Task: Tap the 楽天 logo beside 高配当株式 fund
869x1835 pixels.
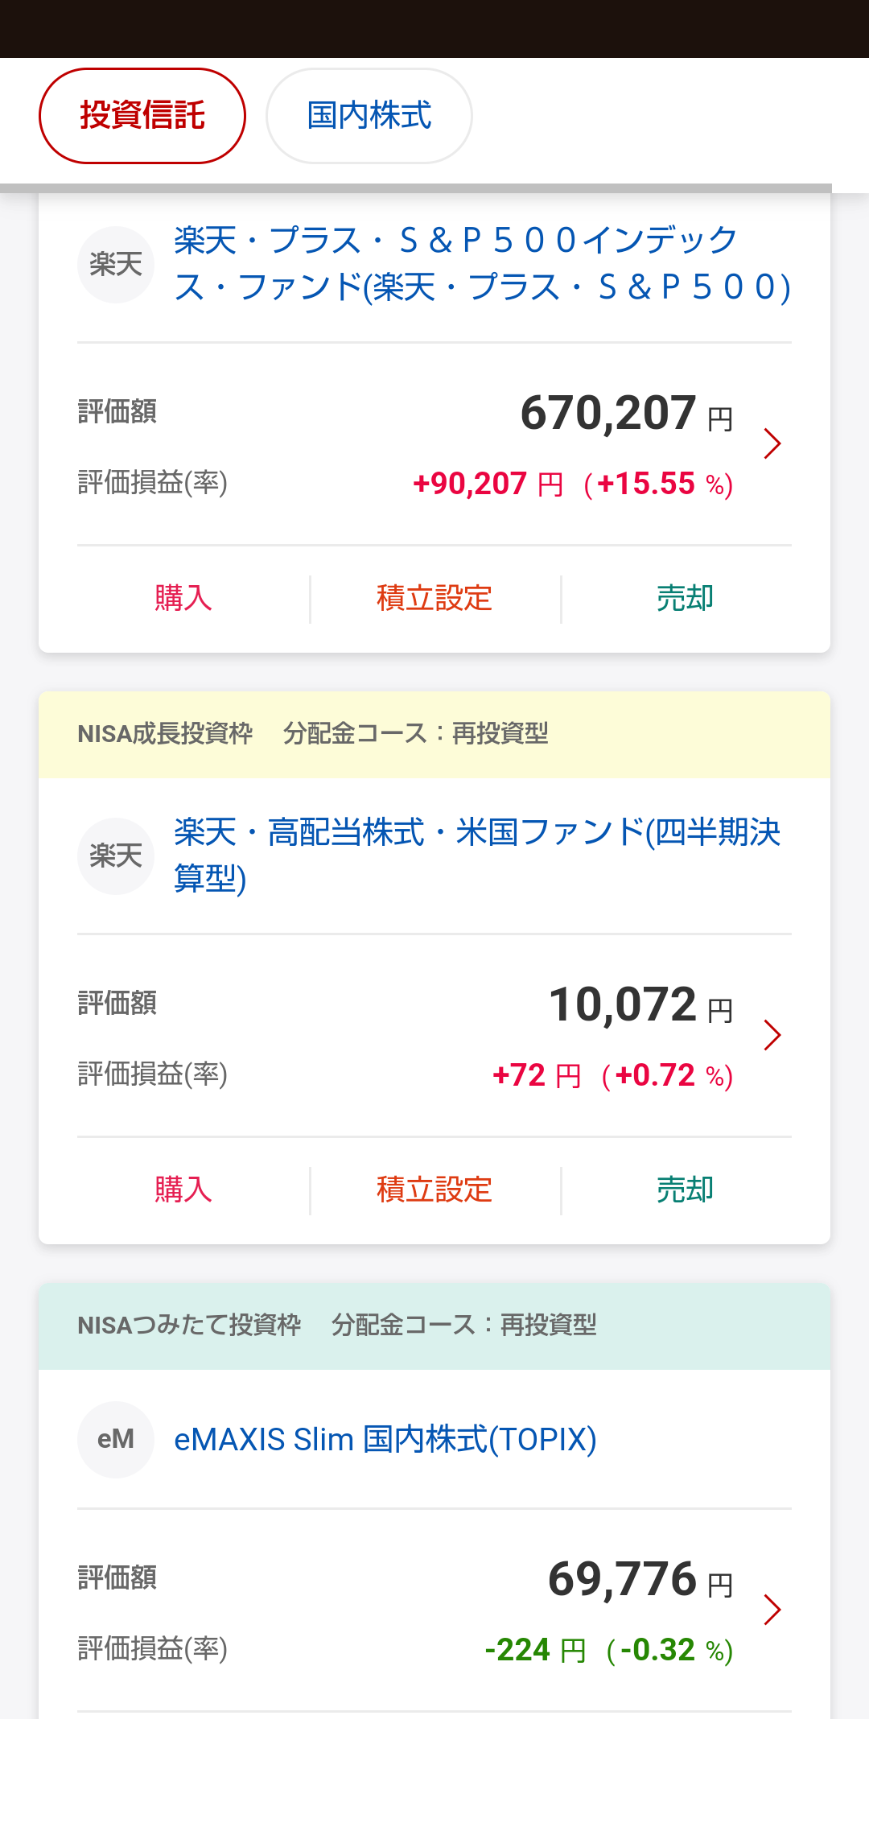Action: (116, 856)
